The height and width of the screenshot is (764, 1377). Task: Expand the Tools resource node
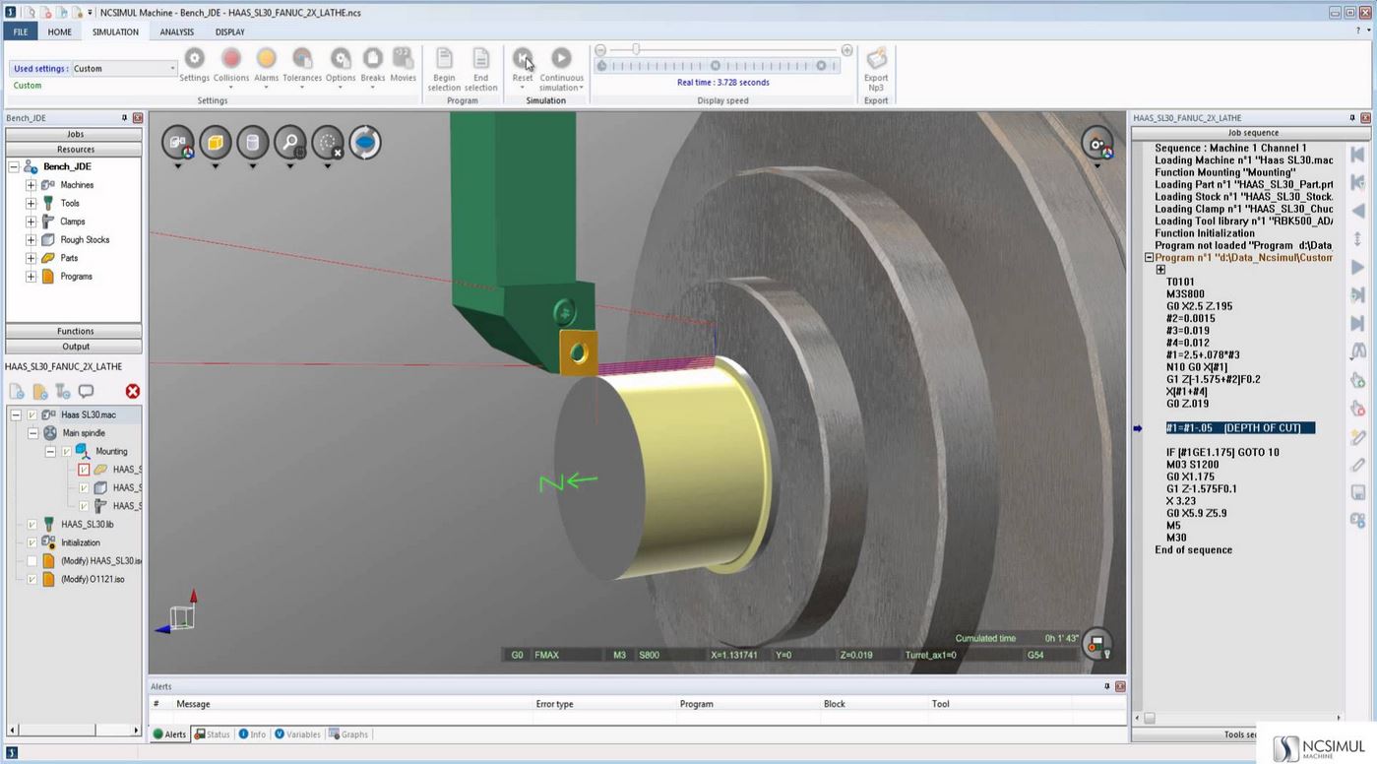point(31,203)
